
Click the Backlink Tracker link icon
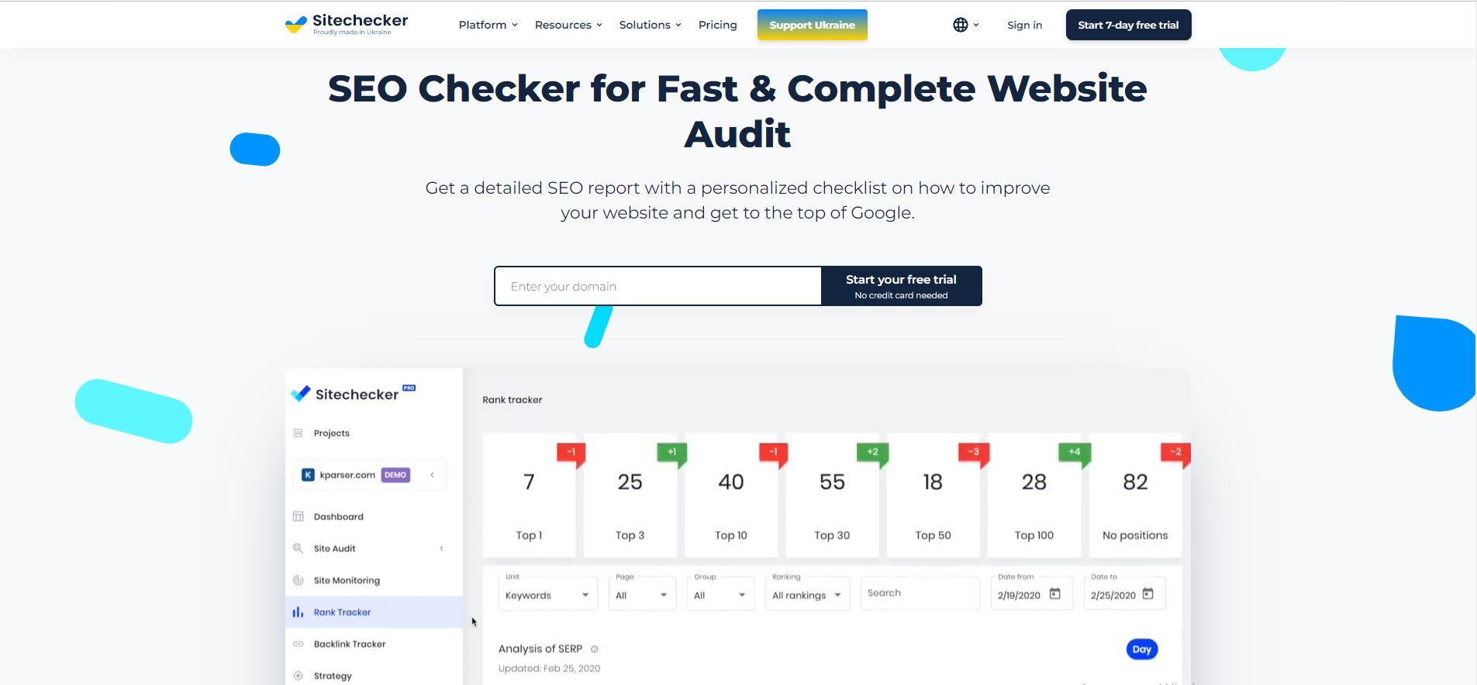[298, 644]
